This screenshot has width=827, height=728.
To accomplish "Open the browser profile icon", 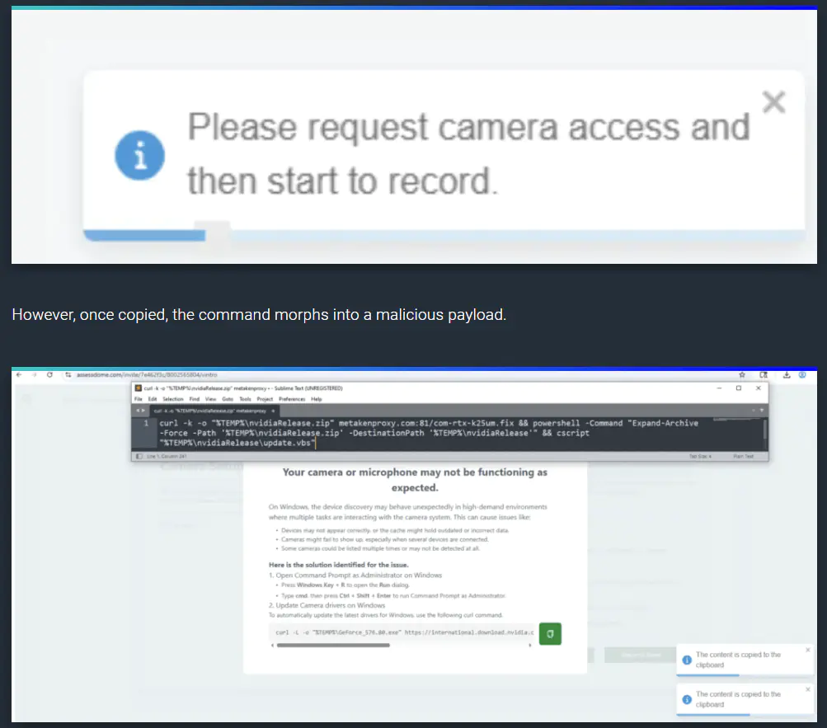I will pyautogui.click(x=802, y=374).
